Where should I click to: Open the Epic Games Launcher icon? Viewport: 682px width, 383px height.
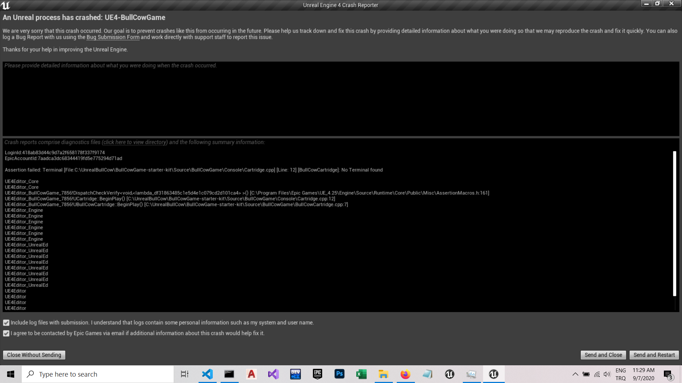[317, 374]
